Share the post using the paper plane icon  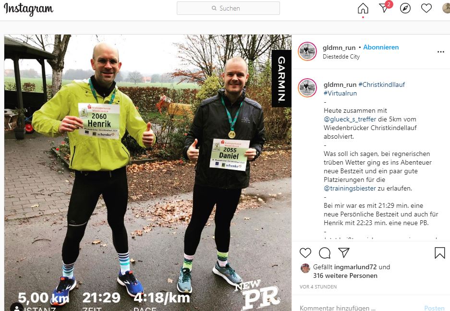click(344, 252)
